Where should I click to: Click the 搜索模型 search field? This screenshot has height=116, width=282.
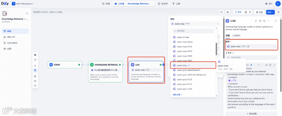click(x=193, y=31)
